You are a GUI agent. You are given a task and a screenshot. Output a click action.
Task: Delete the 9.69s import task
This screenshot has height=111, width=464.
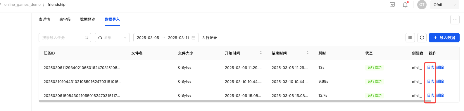(x=440, y=82)
